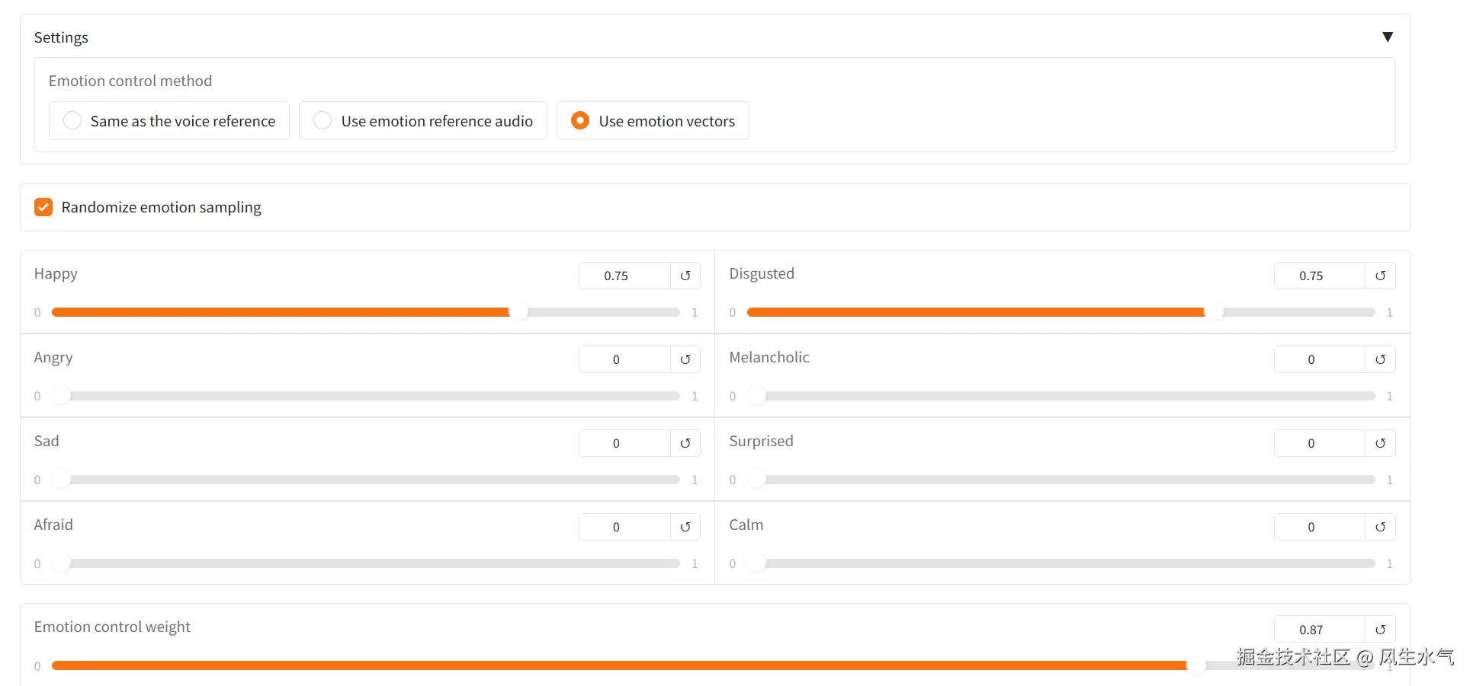Click the Disgusted slider handle
This screenshot has width=1473, height=686.
(x=1214, y=312)
